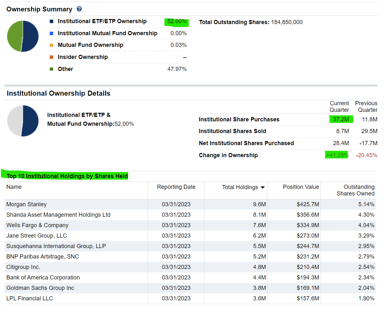384x313 pixels.
Task: Select LPL Financial LLC entry
Action: pyautogui.click(x=30, y=298)
